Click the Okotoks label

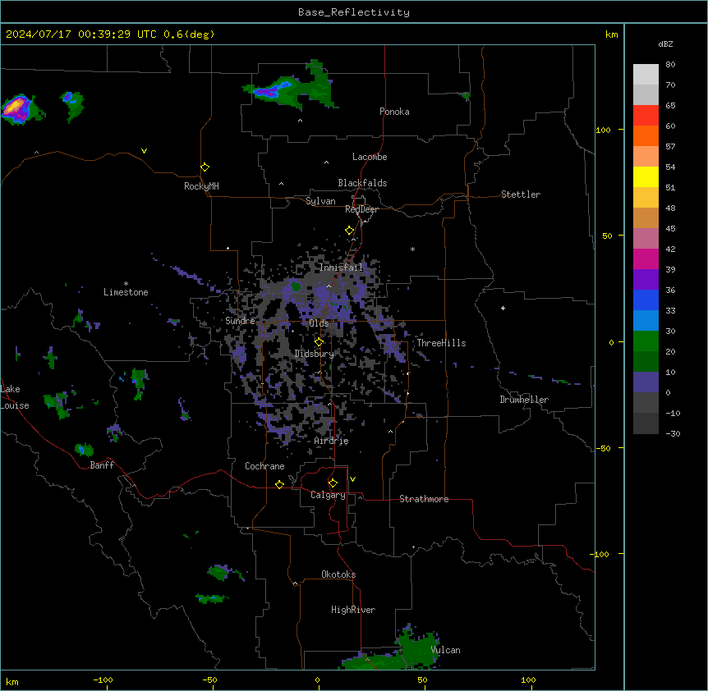coord(338,574)
